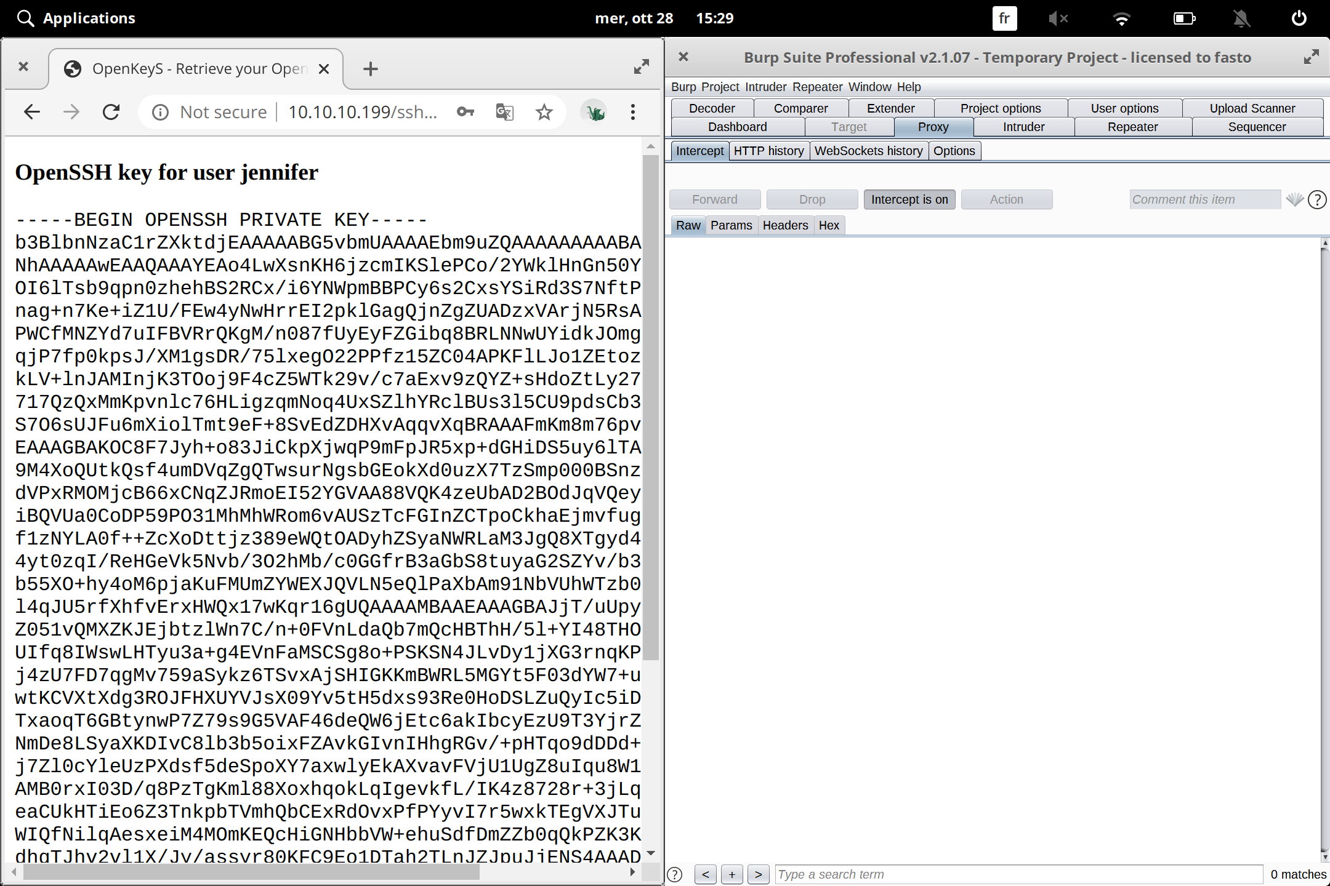The image size is (1330, 886).
Task: Open the power button icon in the tray
Action: coord(1299,18)
